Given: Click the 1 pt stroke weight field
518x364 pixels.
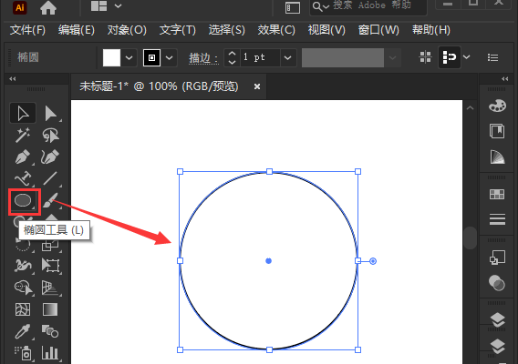Looking at the screenshot, I should click(260, 57).
